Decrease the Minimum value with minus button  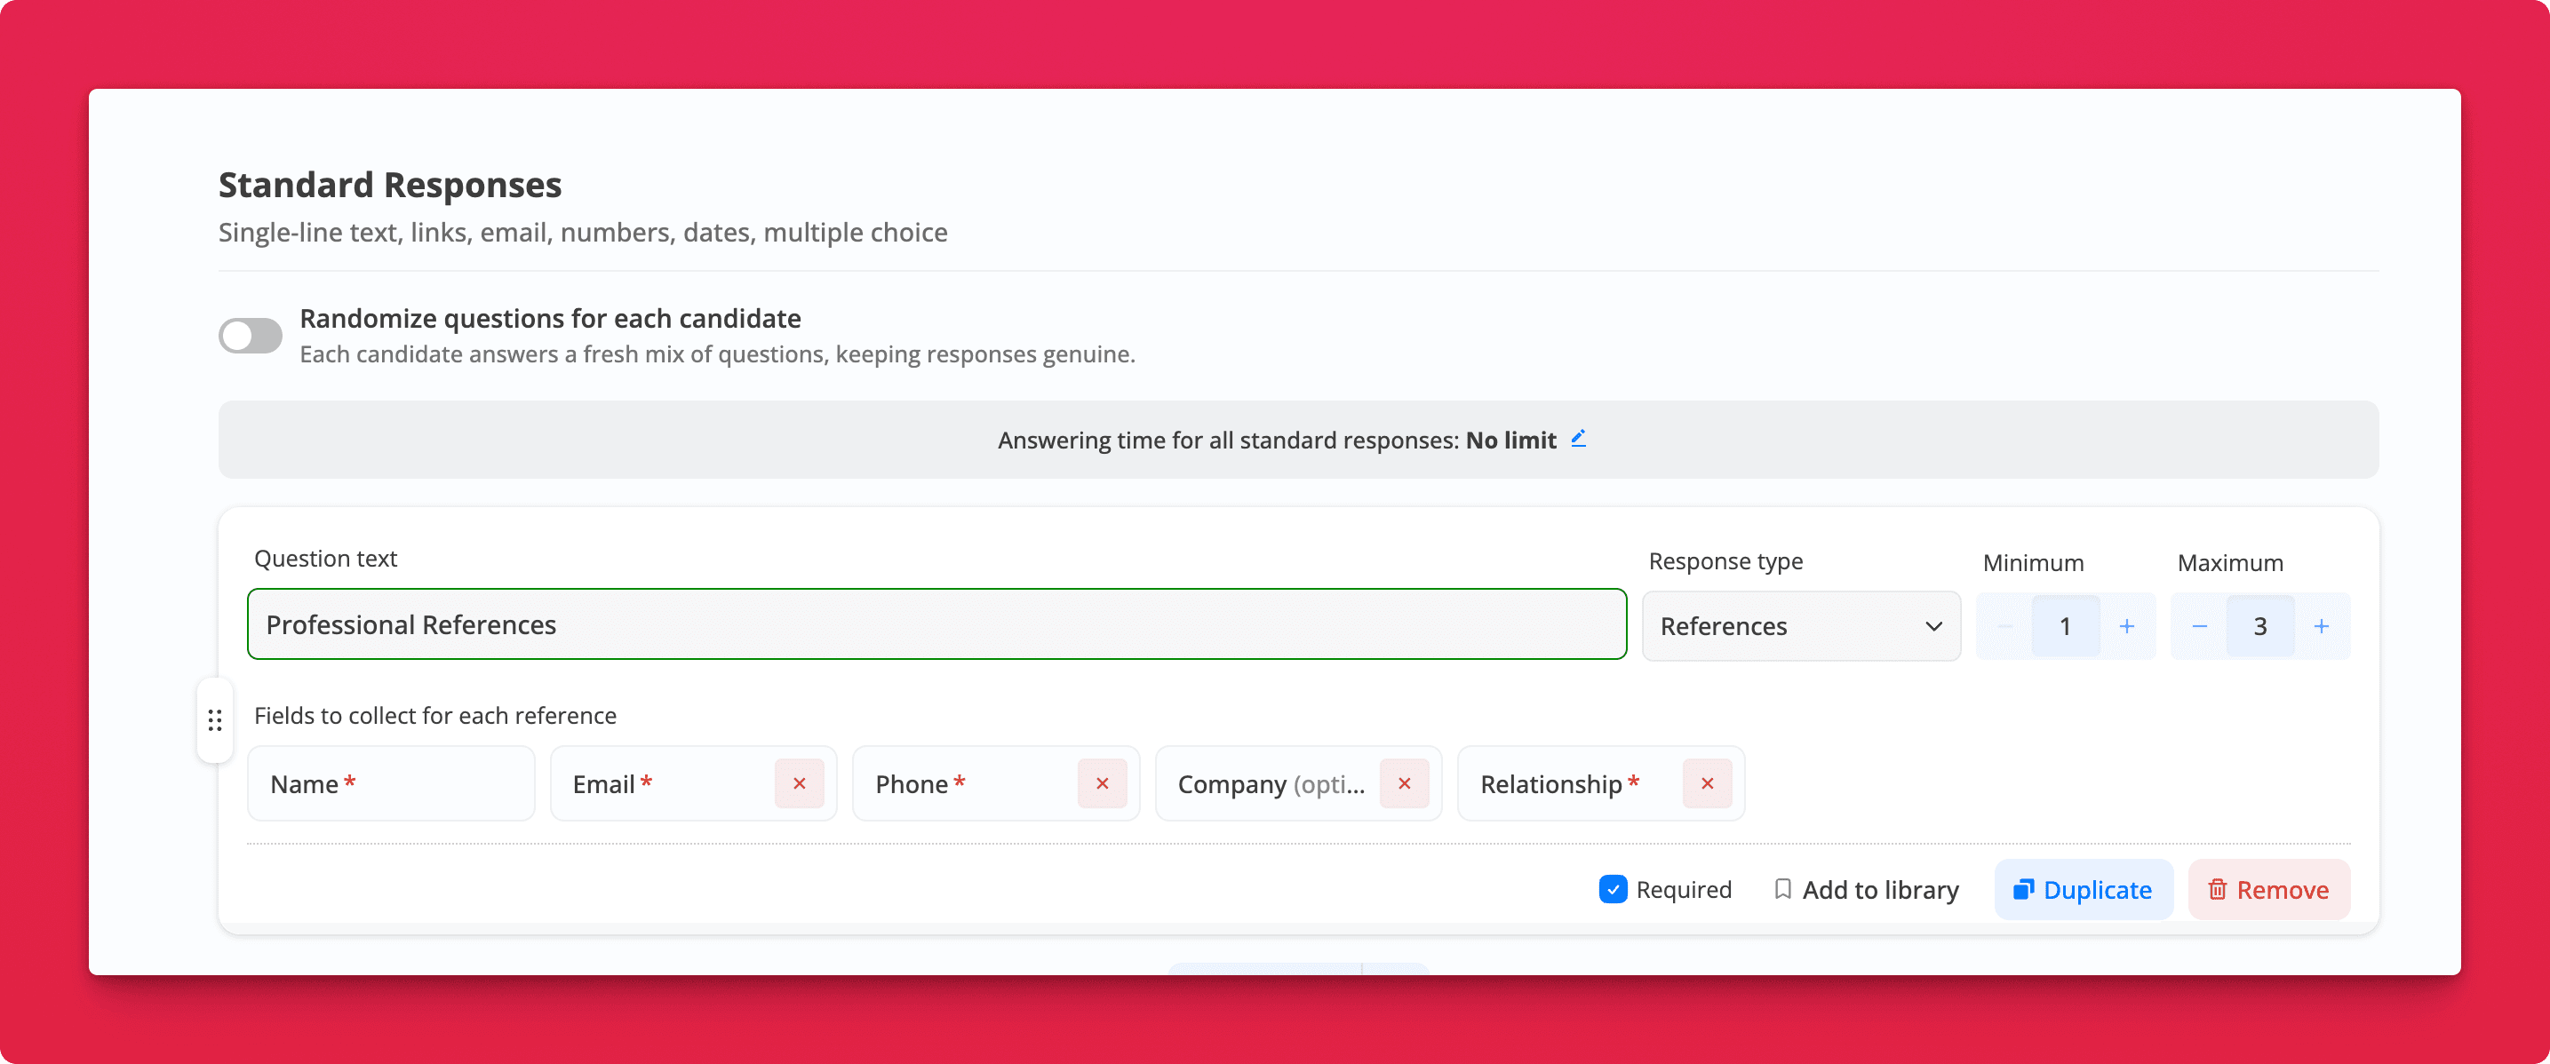pos(2004,625)
